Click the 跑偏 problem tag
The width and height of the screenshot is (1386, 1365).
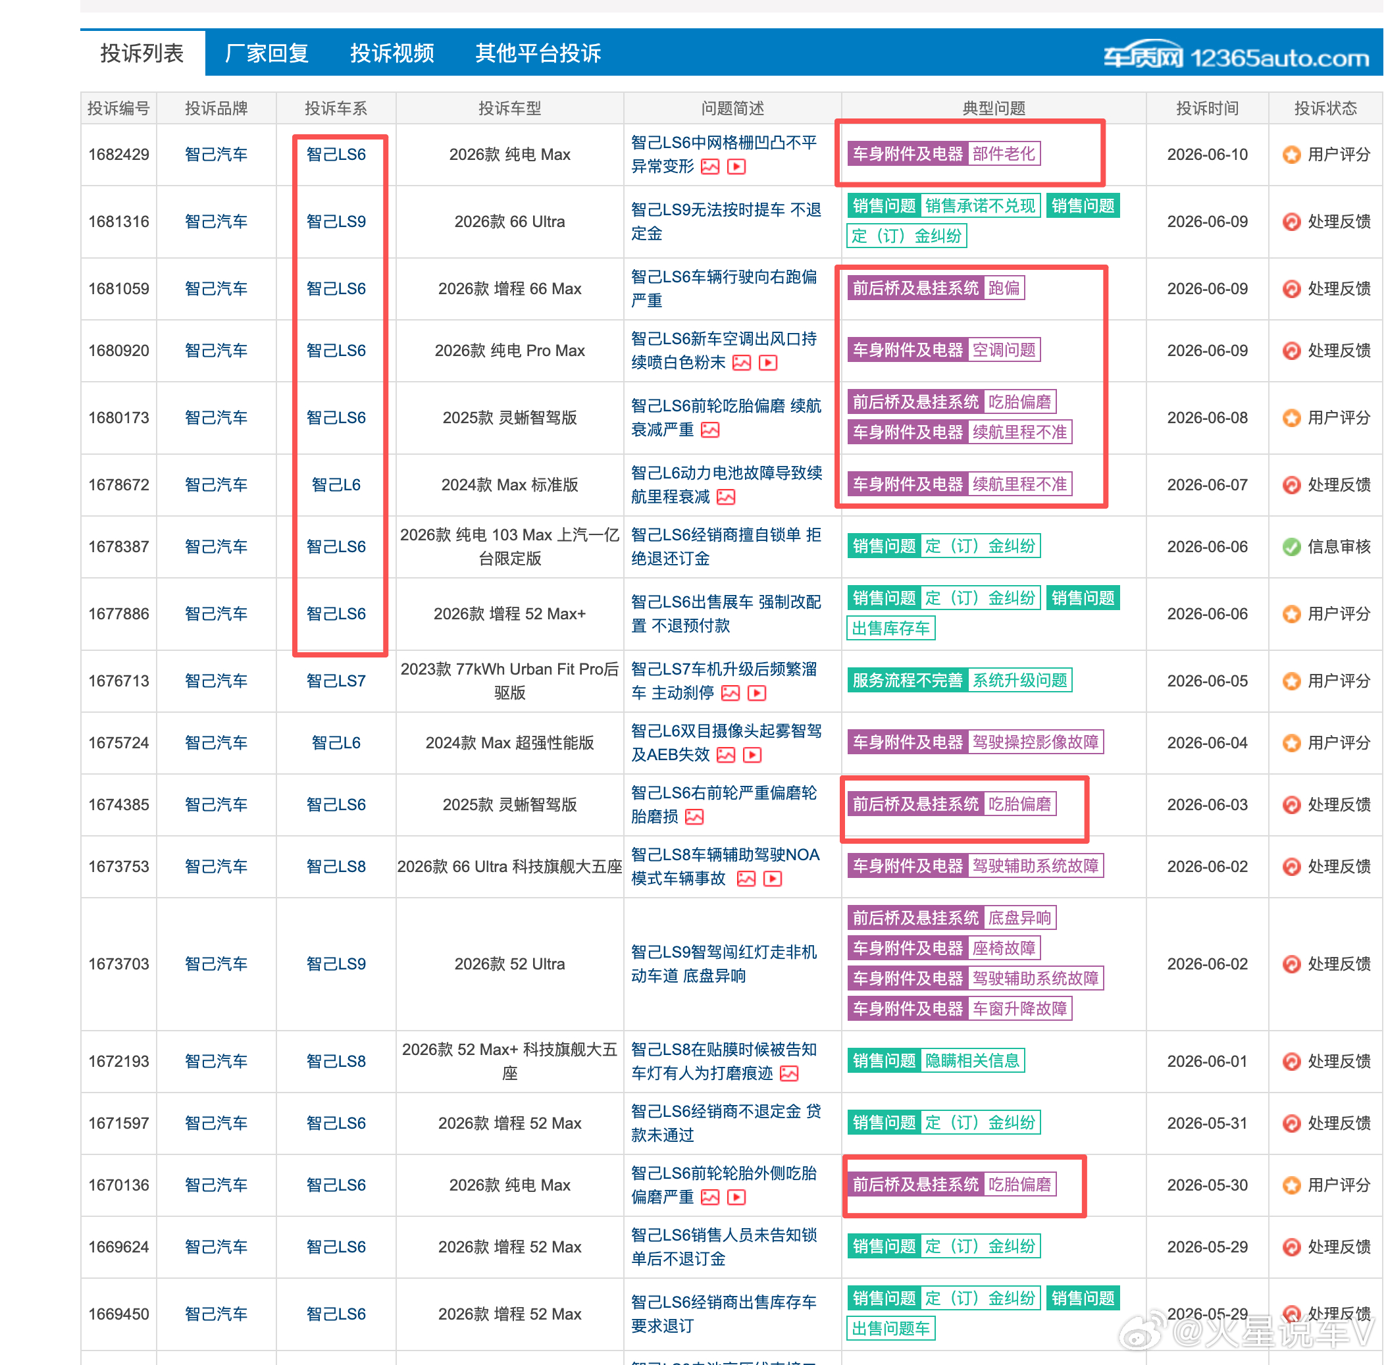[1004, 288]
